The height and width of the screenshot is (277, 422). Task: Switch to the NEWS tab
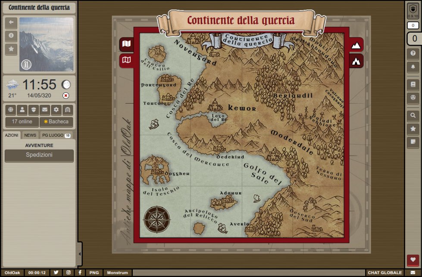click(x=30, y=135)
